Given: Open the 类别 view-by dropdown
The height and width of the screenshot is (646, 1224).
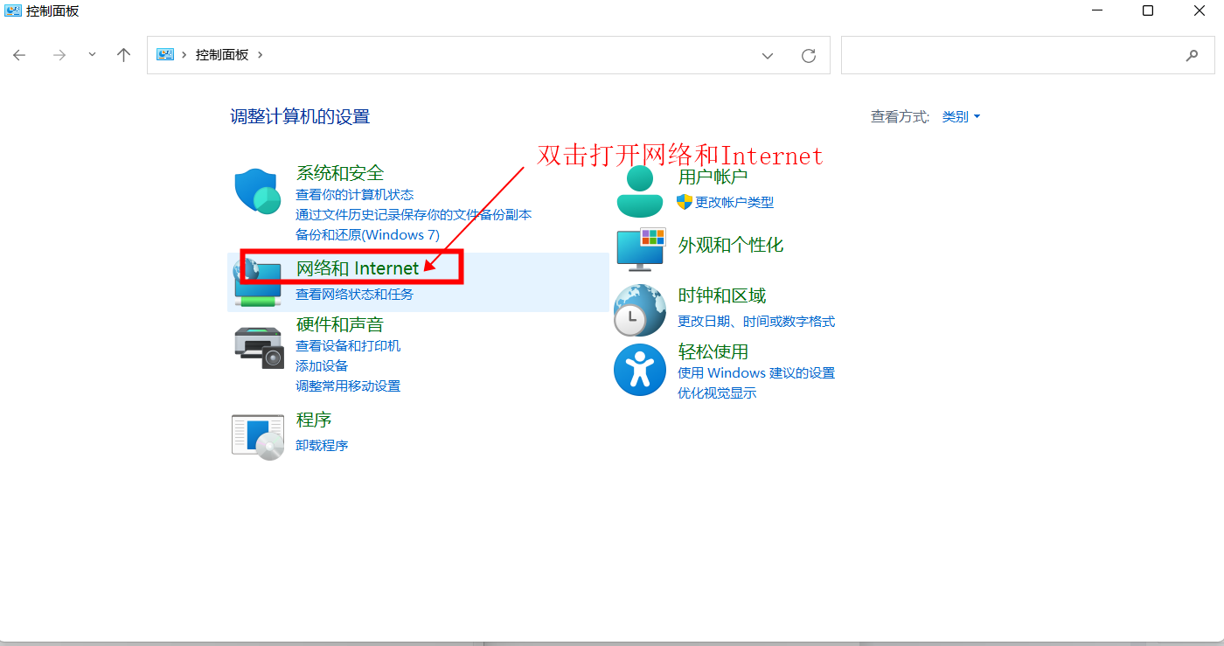Looking at the screenshot, I should tap(961, 116).
